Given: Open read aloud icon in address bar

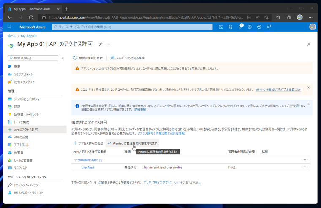Looking at the screenshot, I should click(258, 17).
